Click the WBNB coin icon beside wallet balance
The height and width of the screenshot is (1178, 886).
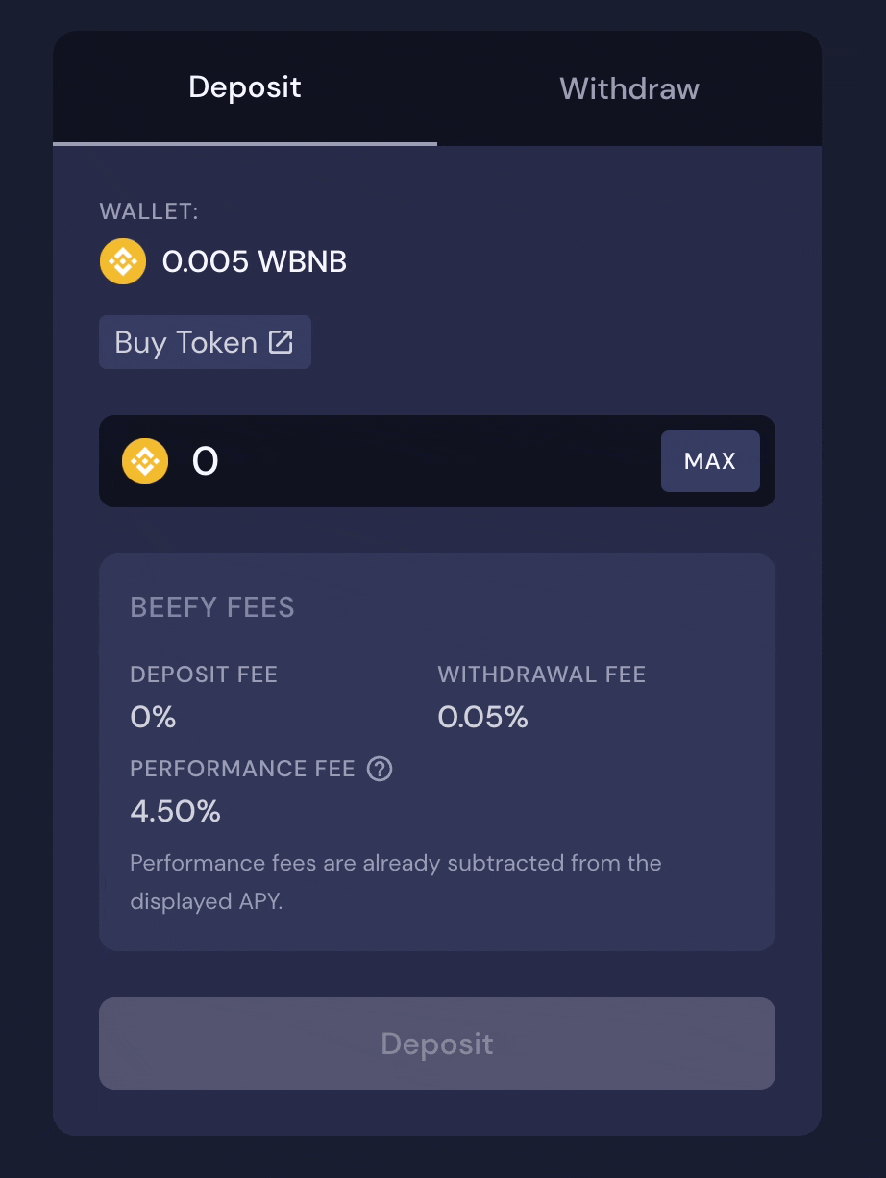point(123,261)
